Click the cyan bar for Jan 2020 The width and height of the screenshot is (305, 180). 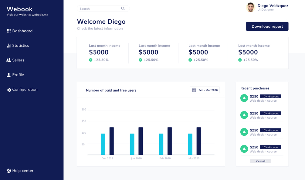pyautogui.click(x=132, y=144)
